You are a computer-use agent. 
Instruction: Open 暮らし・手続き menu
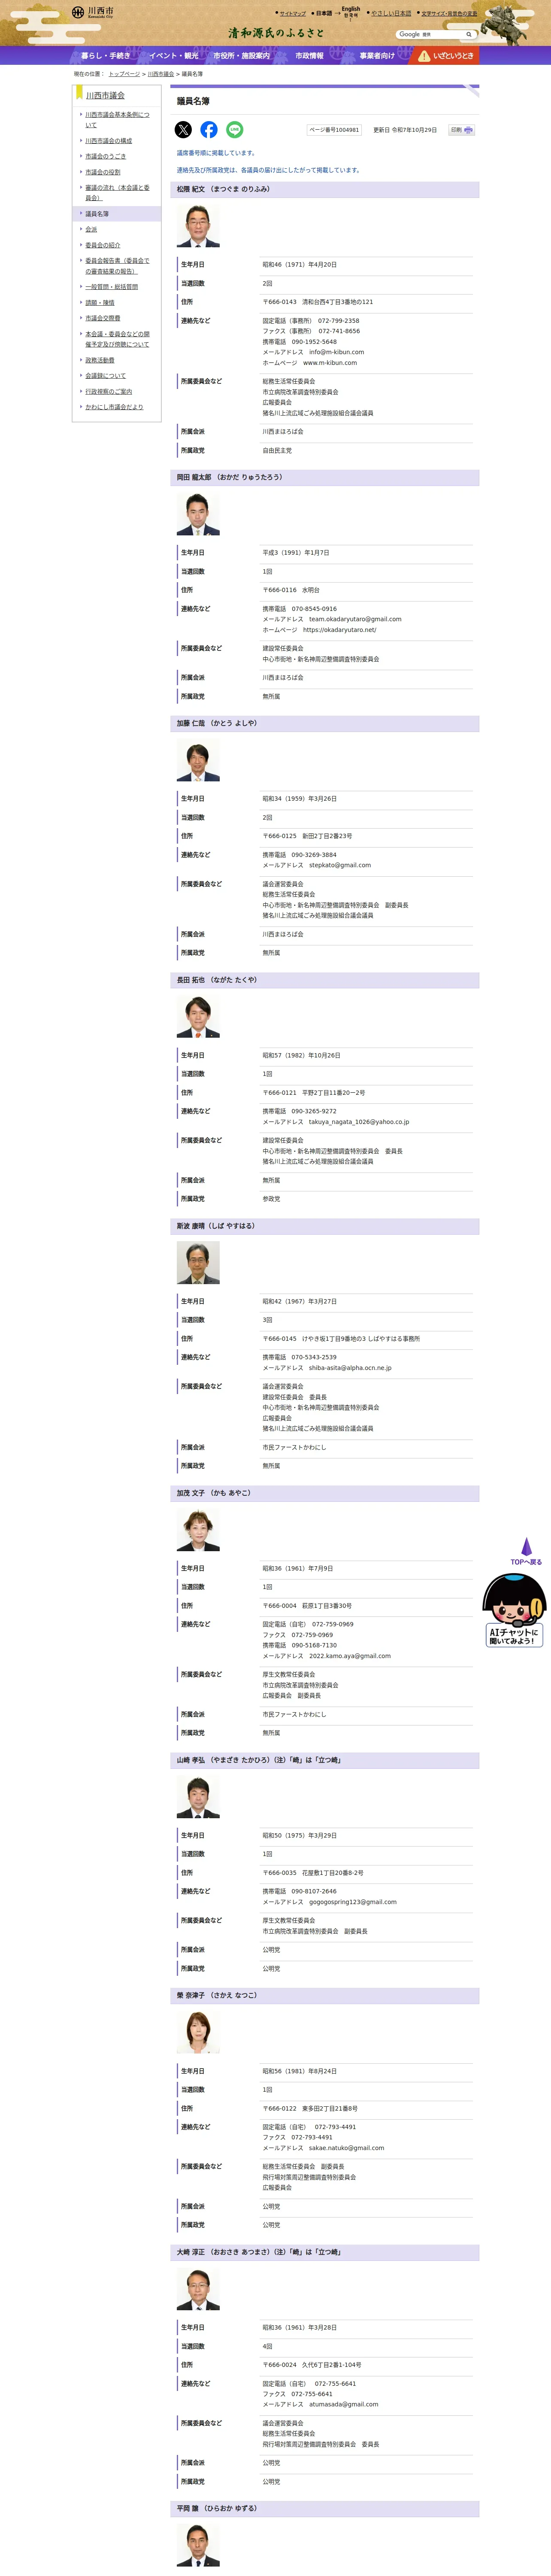point(106,55)
